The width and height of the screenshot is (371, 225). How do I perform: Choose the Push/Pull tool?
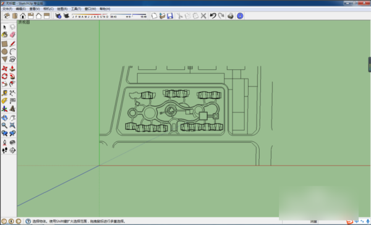(12, 69)
